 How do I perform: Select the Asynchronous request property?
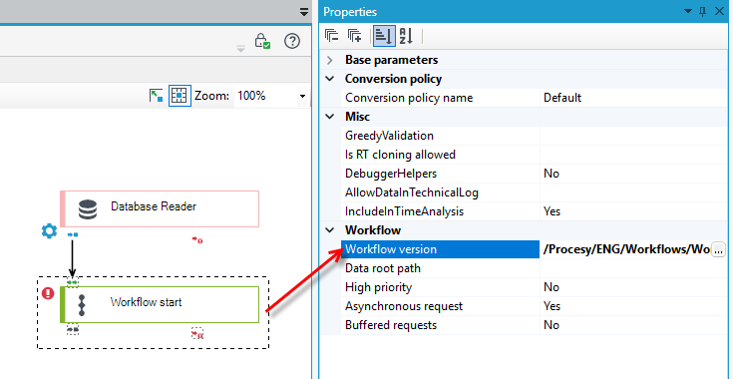point(441,306)
